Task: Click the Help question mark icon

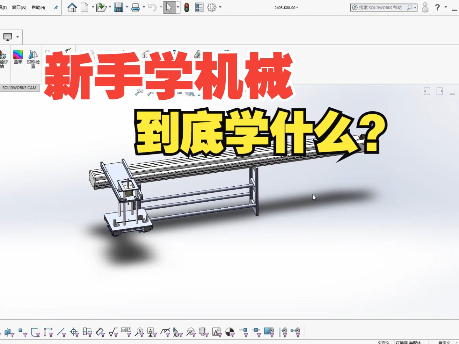Action: (x=437, y=7)
